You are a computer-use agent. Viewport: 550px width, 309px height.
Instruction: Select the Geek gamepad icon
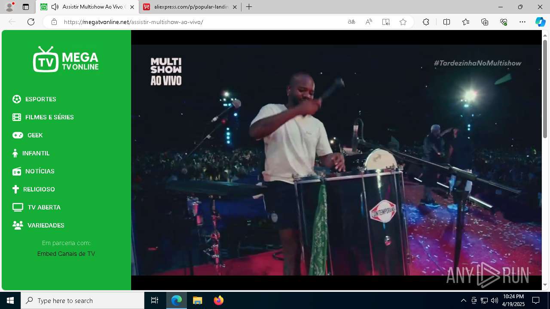click(18, 135)
